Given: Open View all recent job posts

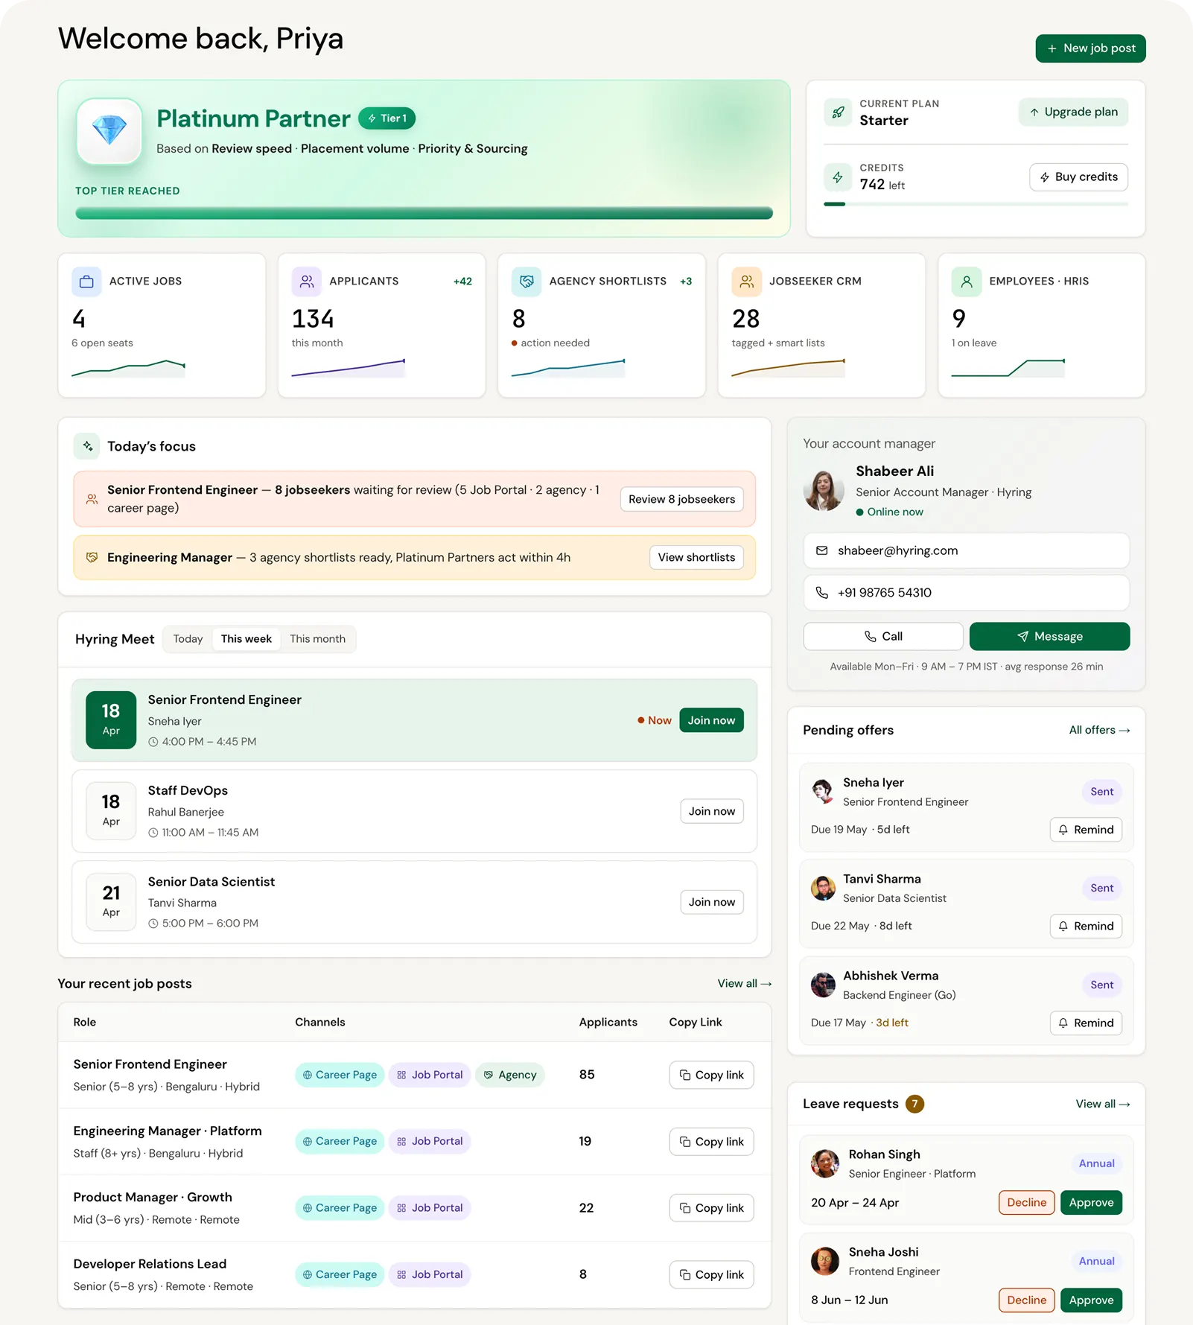Looking at the screenshot, I should 744,983.
